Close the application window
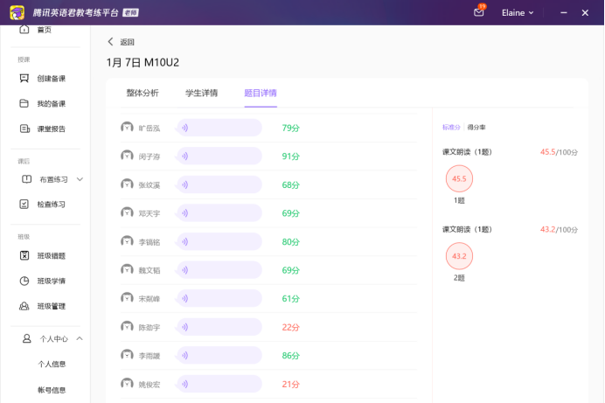This screenshot has width=605, height=403. click(x=585, y=13)
